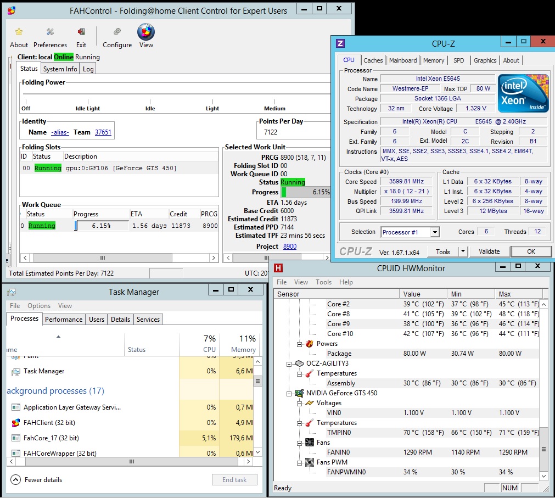Open the Services tab in Task Manager
Viewport: 555px width, 498px height.
pos(148,319)
